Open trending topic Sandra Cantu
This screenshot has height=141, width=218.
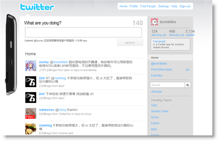pos(160,111)
